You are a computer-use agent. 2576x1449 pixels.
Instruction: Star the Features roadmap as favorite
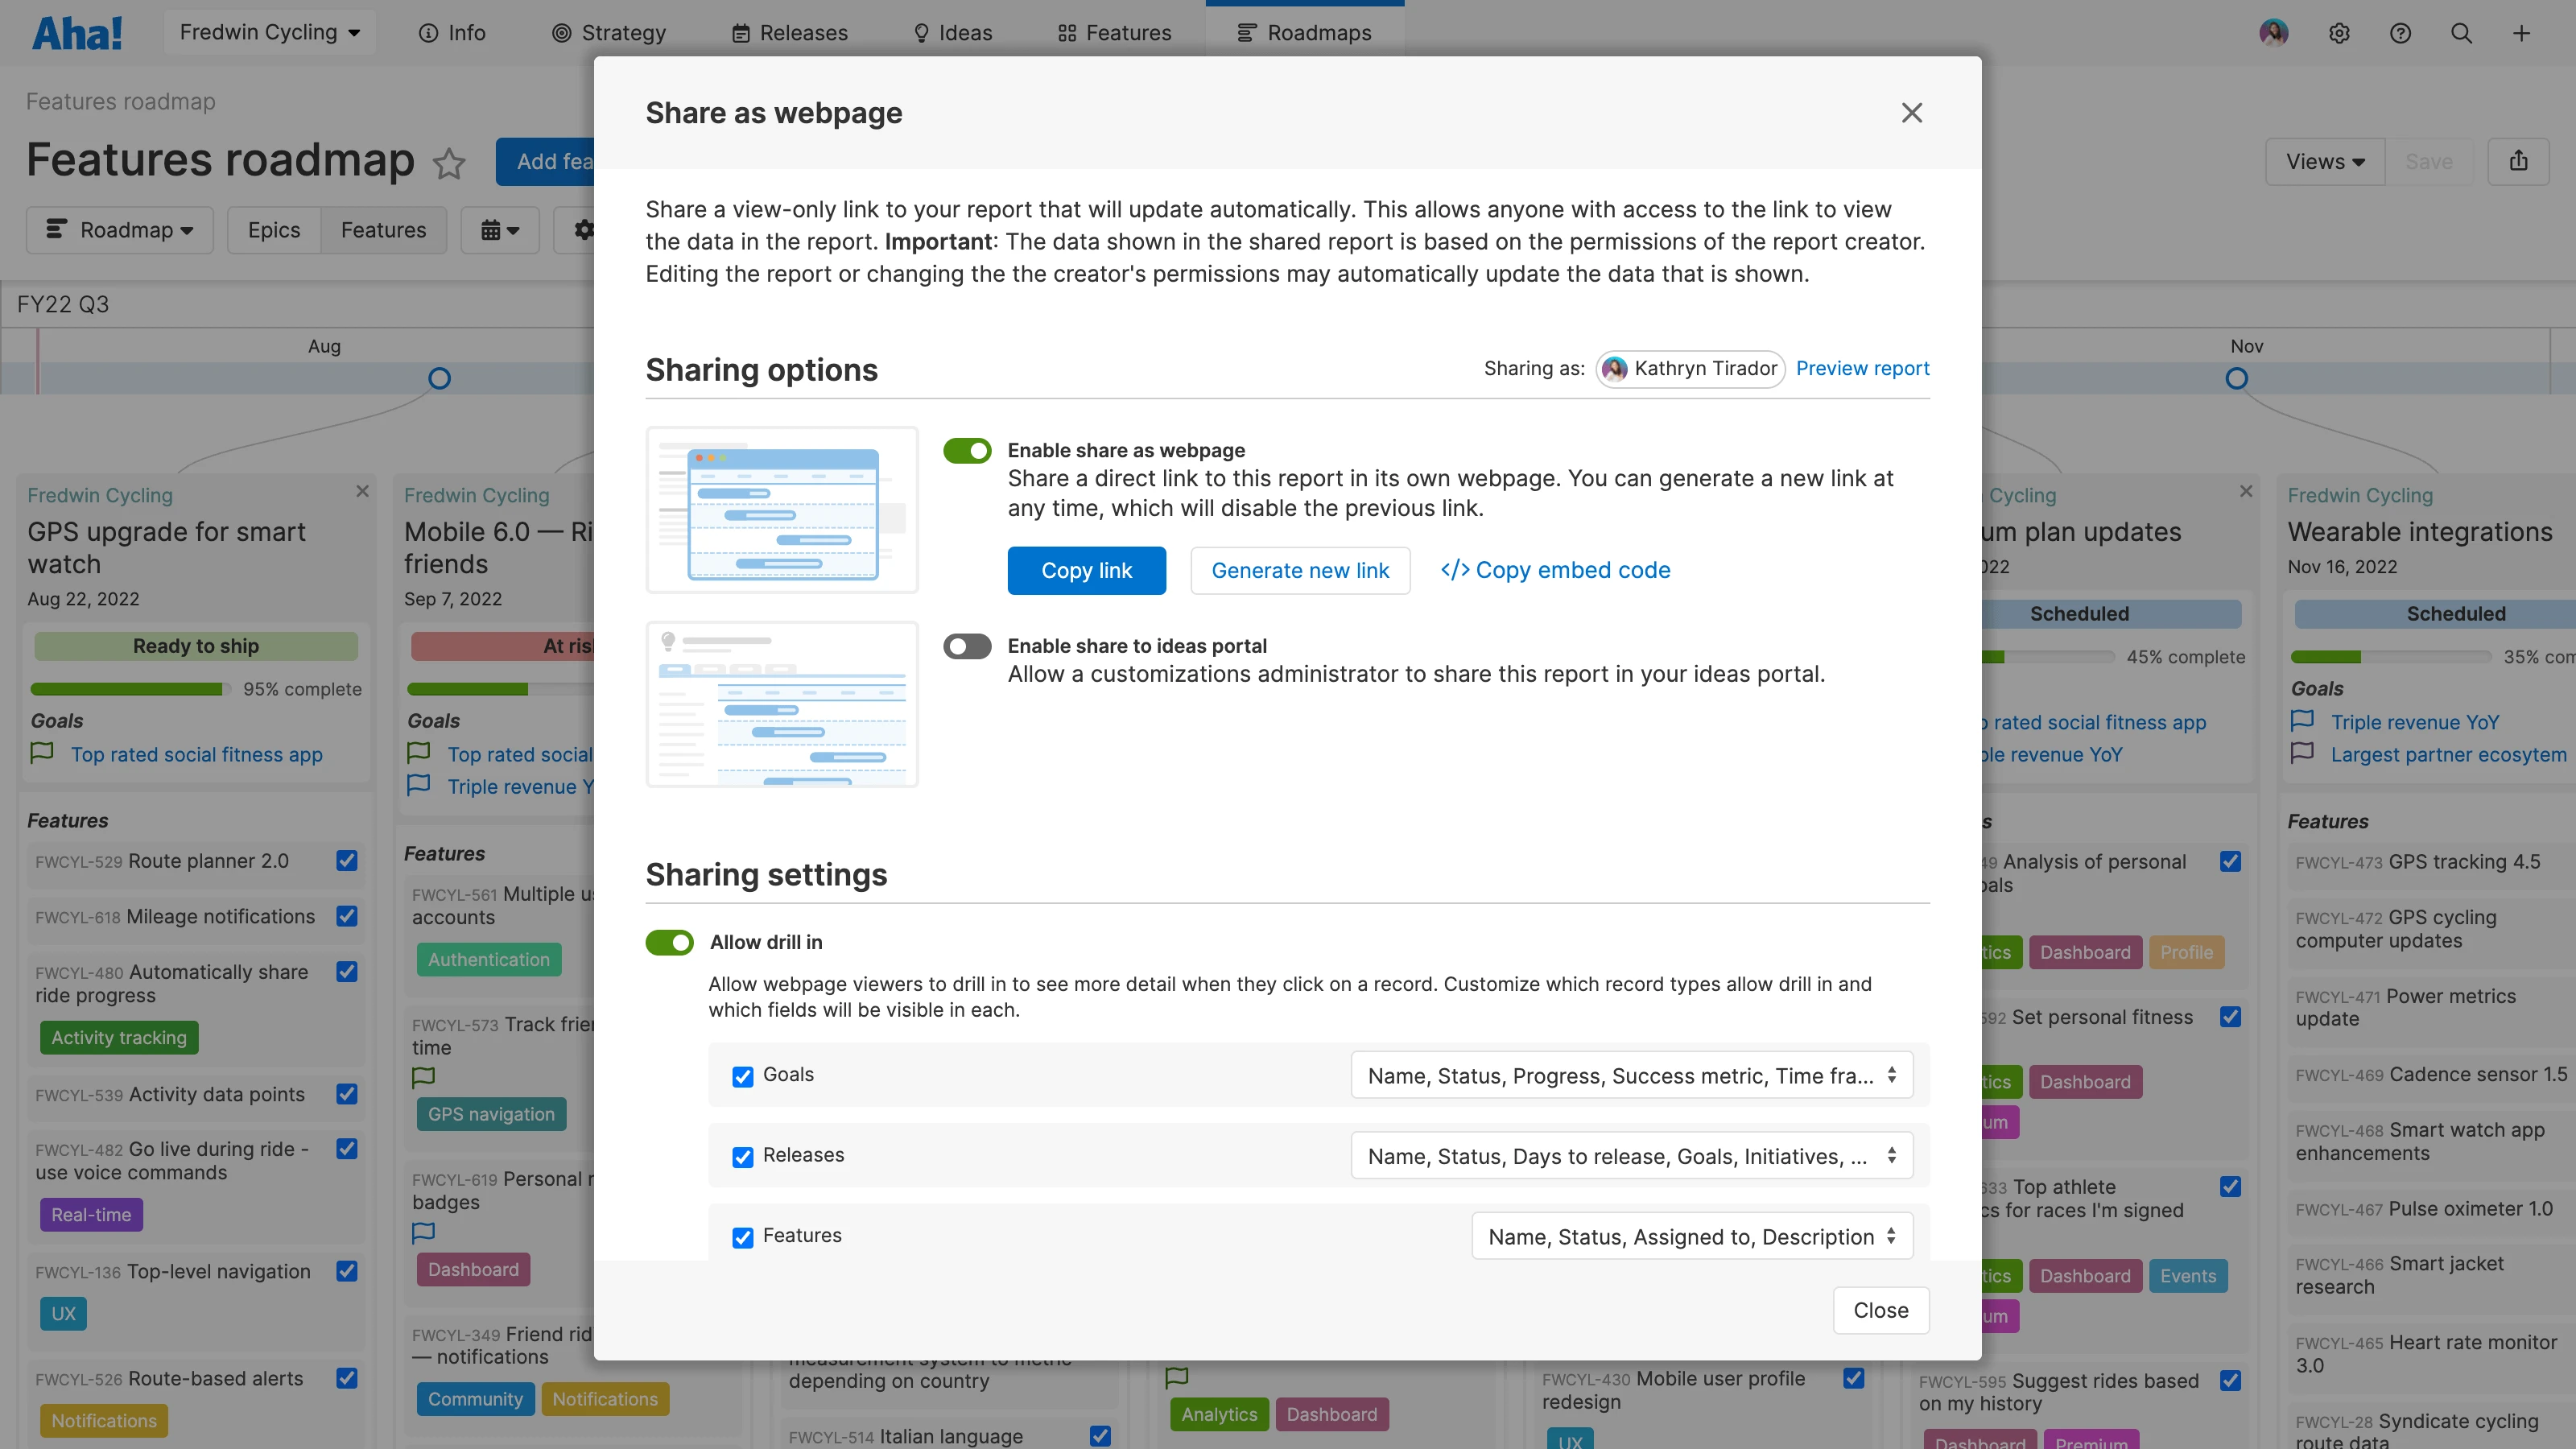(449, 163)
